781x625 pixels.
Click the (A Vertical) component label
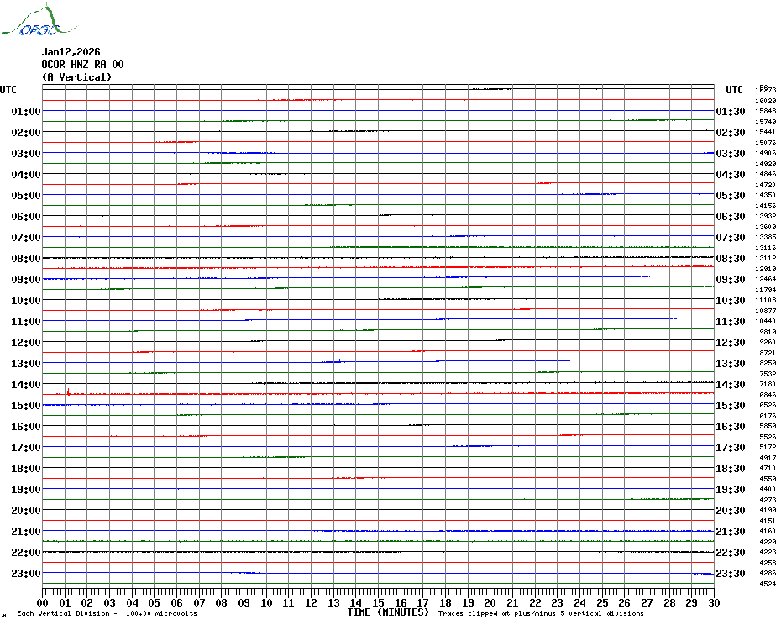click(x=76, y=77)
